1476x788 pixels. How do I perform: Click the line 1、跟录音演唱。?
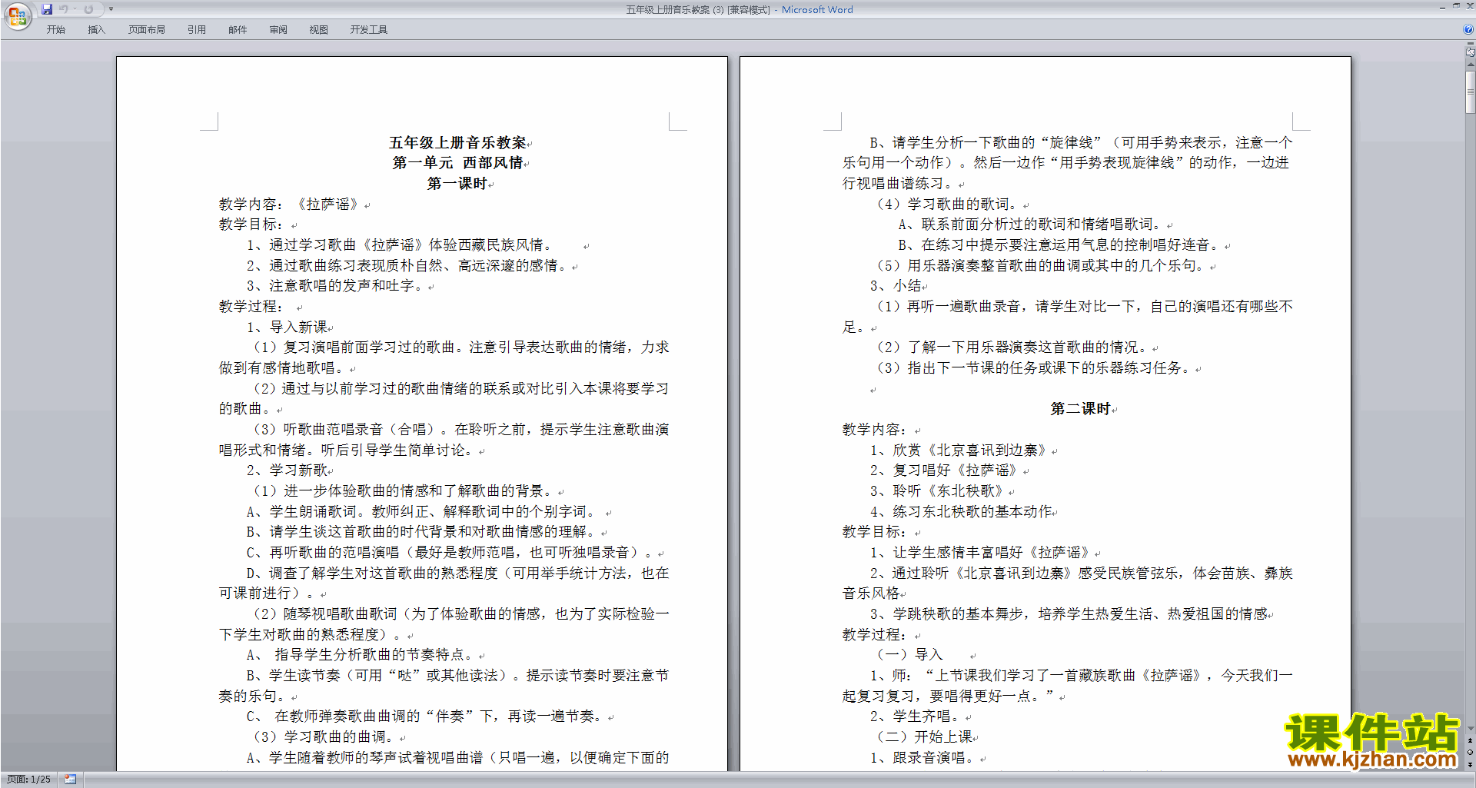(x=922, y=757)
